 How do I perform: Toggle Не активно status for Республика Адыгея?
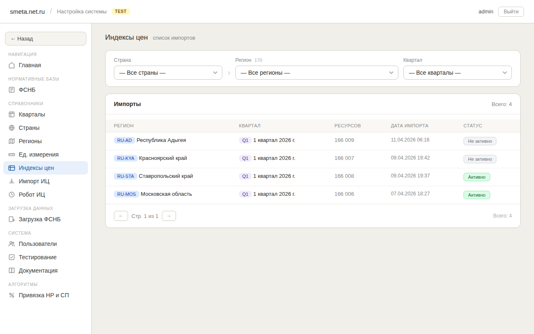point(480,141)
